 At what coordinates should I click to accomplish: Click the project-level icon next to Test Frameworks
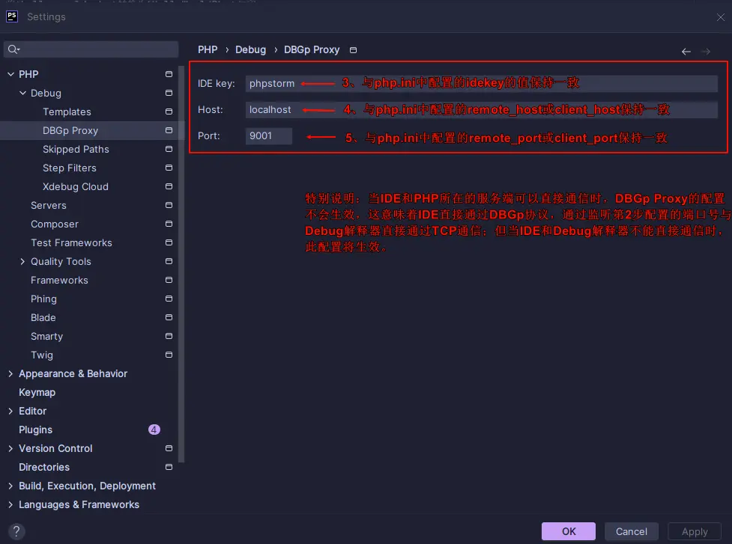point(169,242)
